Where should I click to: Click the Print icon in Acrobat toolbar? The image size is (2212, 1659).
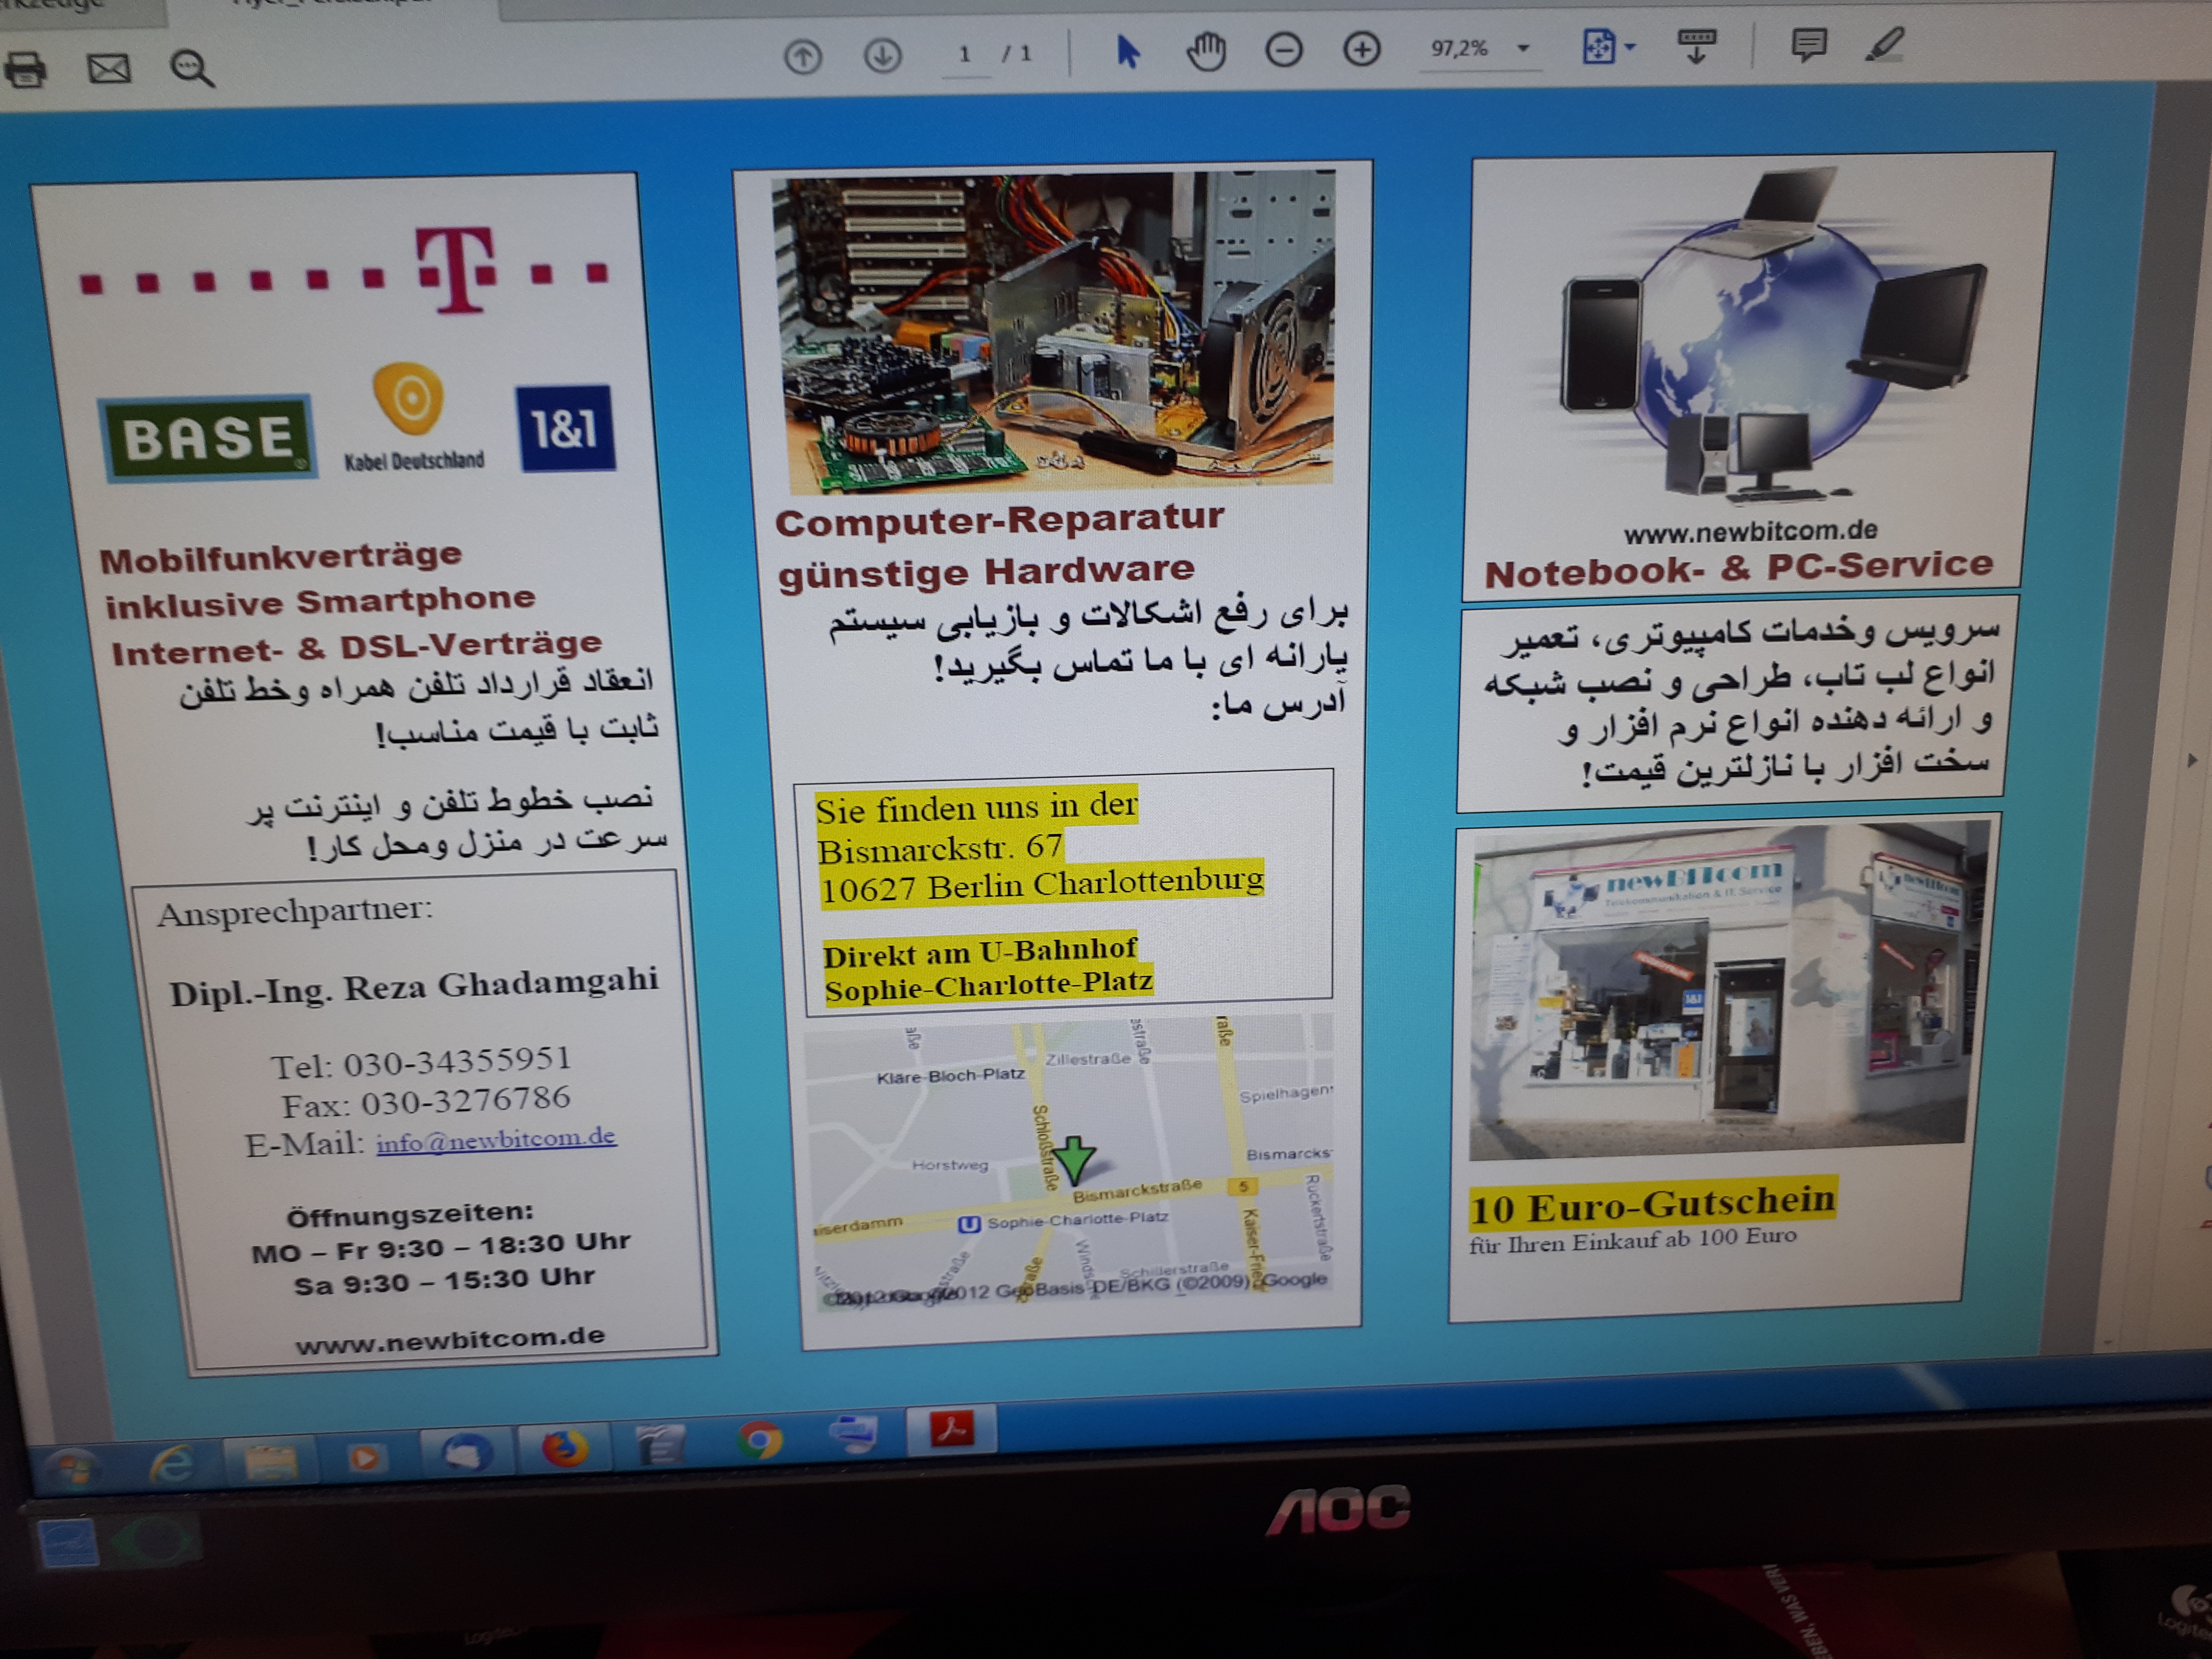pos(26,70)
